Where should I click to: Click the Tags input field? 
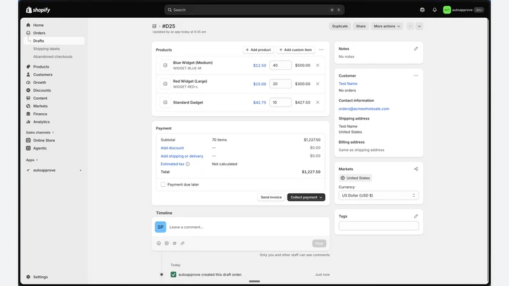point(379,226)
